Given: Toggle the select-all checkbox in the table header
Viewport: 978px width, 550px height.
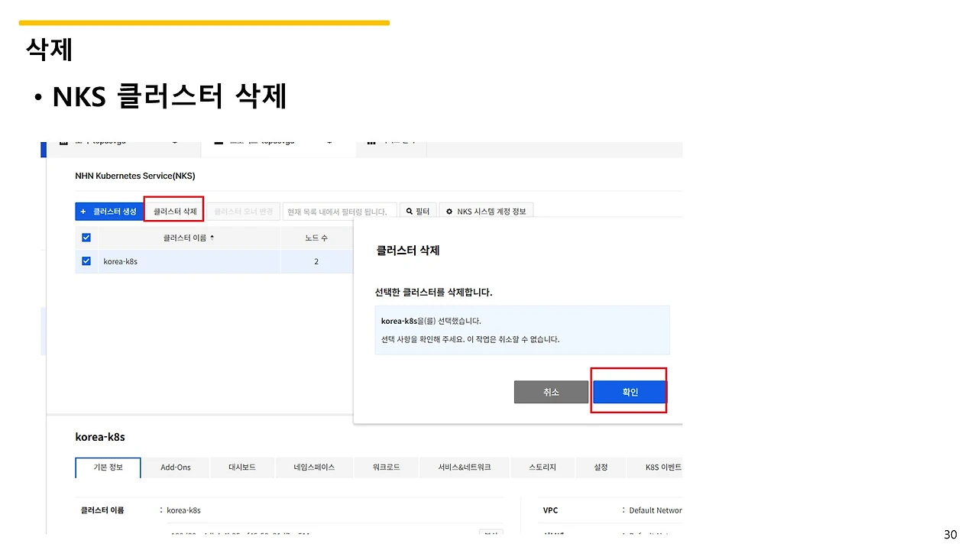Looking at the screenshot, I should [86, 238].
